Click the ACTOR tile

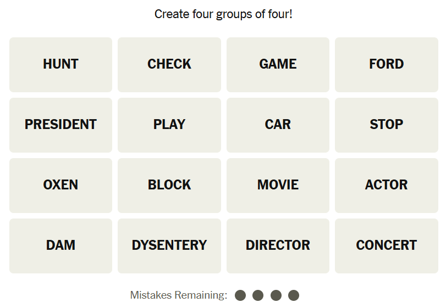(x=386, y=185)
